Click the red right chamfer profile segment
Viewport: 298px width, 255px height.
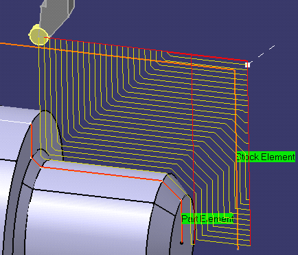(x=172, y=190)
